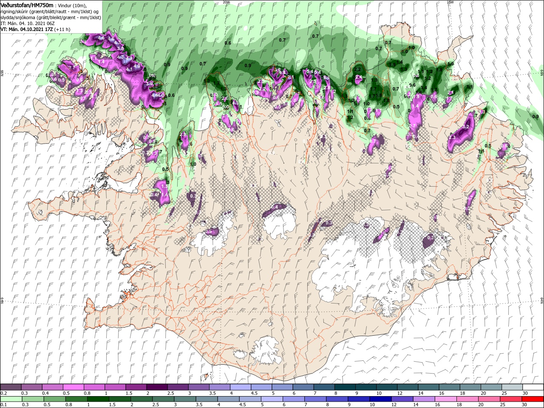Choose the snow legend swatch between 3 and 3.5
544x408 pixels.
pyautogui.click(x=198, y=387)
